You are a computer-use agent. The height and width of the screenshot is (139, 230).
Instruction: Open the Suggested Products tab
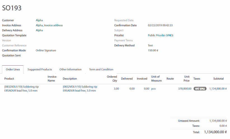(40, 69)
